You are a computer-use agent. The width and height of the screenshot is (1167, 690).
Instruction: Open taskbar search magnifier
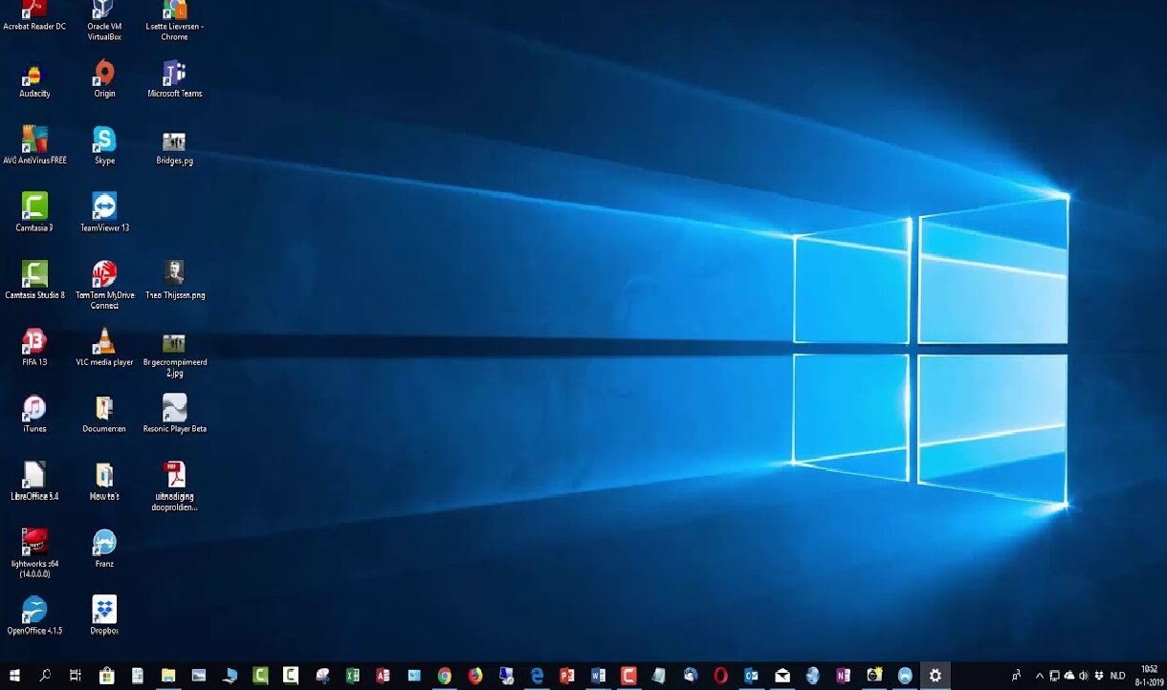pos(45,676)
